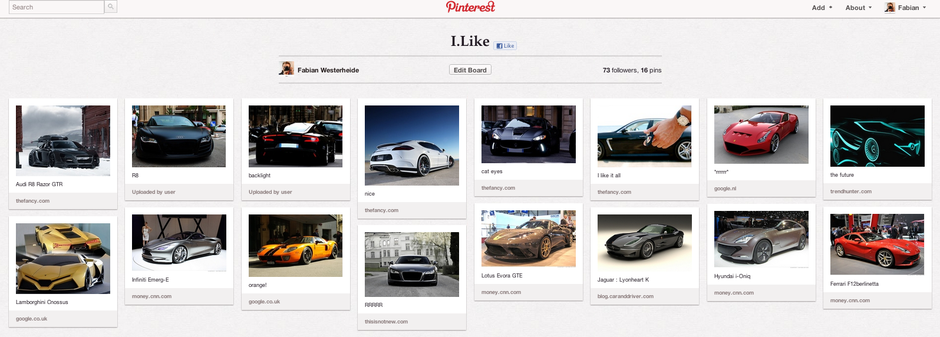Visit blog.caranddriver.com source link
Image resolution: width=940 pixels, height=337 pixels.
625,296
